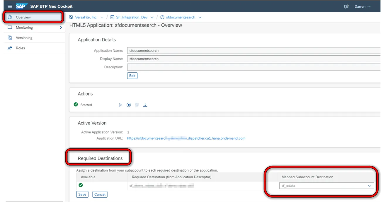Screen dimensions: 381x202
Task: Click the "Mapped Subaccount Destination" column header
Action: [x=307, y=177]
